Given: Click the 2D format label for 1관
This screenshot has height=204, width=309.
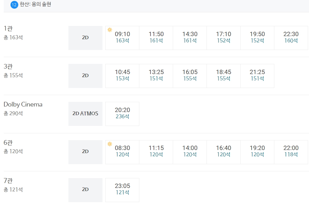Looking at the screenshot, I should (x=85, y=38).
